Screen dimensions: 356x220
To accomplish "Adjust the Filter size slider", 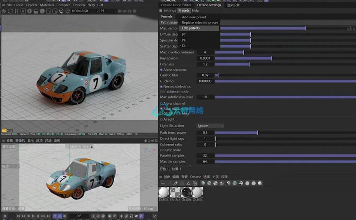I will [x=286, y=64].
